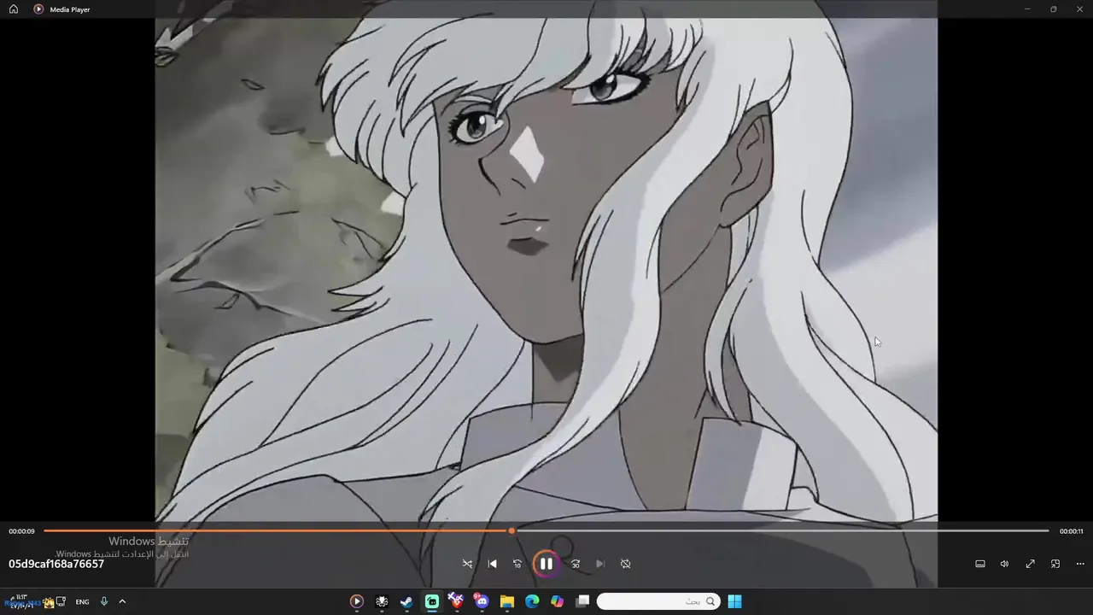Open the Steam taskbar icon
The height and width of the screenshot is (615, 1093).
pos(407,601)
